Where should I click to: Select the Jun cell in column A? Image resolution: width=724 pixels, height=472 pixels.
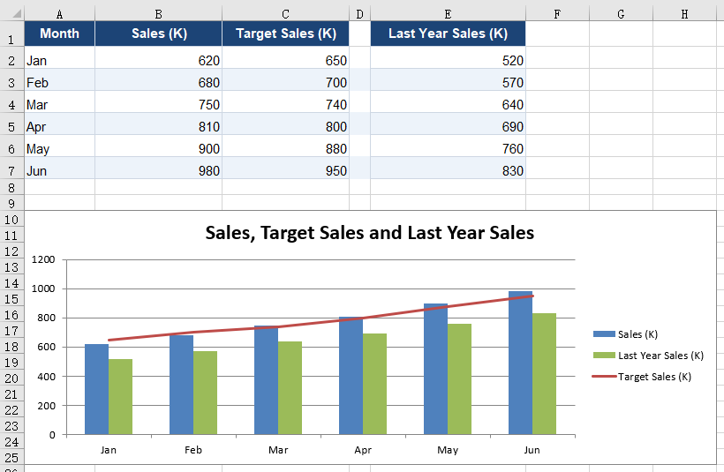coord(59,169)
